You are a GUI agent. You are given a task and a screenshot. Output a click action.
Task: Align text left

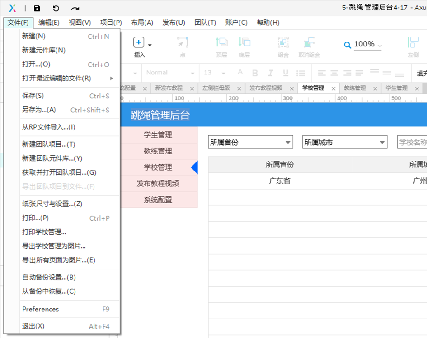pyautogui.click(x=322, y=73)
